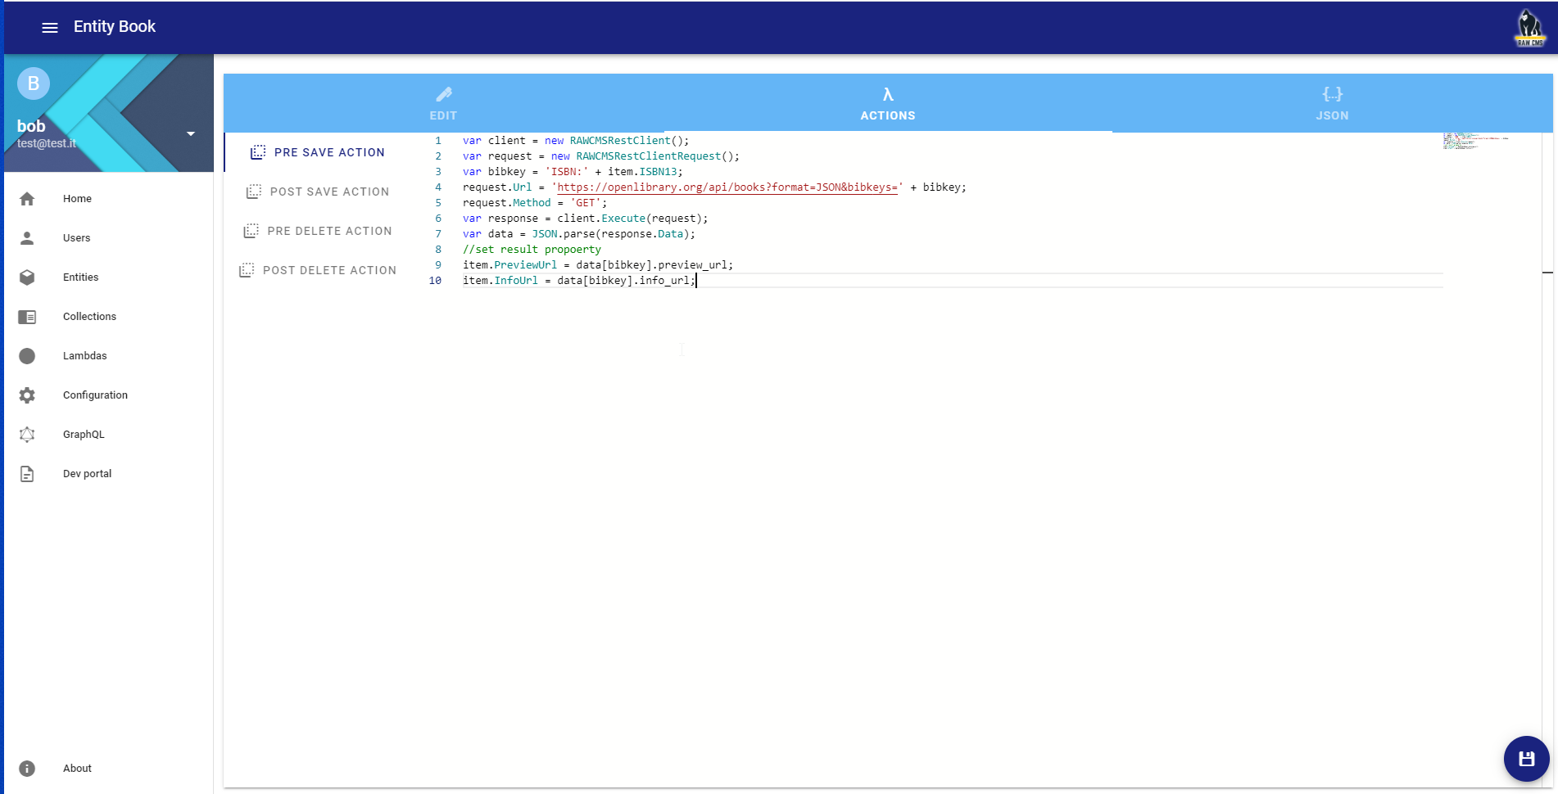Click 'RAWCMSRestClientRequest' in line 2
The width and height of the screenshot is (1558, 794).
pos(649,156)
